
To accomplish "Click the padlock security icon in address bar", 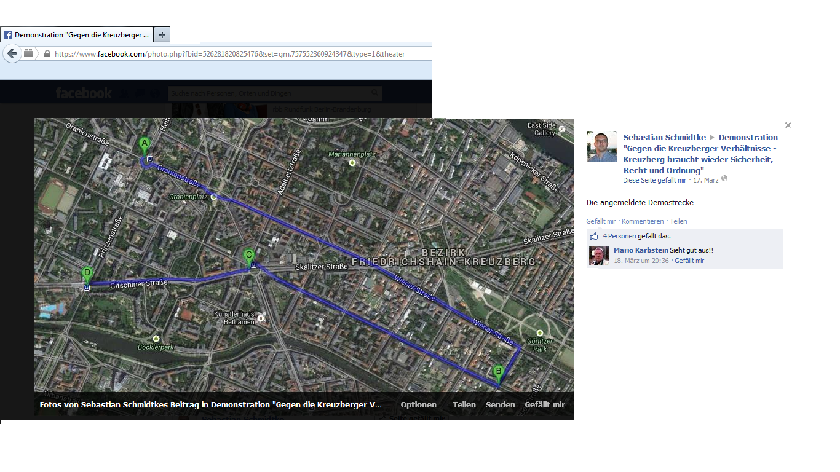I will (47, 54).
